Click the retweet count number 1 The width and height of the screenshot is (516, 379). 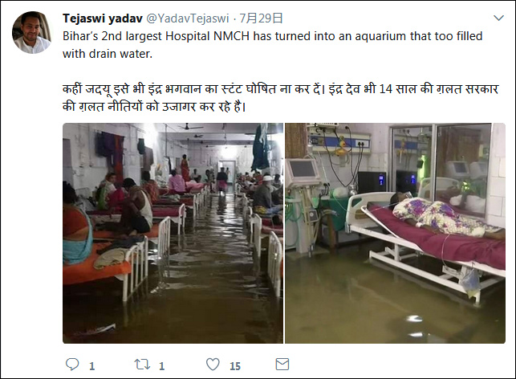pyautogui.click(x=161, y=366)
